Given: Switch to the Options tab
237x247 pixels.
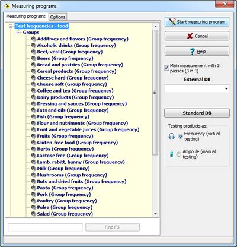Looking at the screenshot, I should (x=57, y=17).
